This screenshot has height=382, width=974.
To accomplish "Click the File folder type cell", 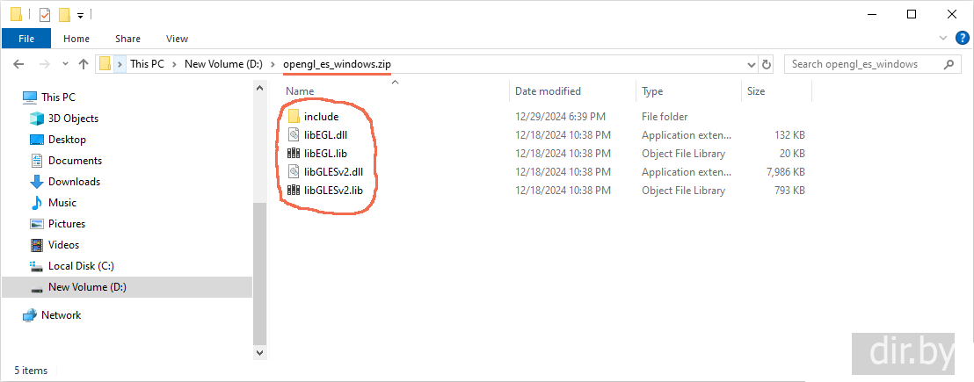I will click(665, 117).
